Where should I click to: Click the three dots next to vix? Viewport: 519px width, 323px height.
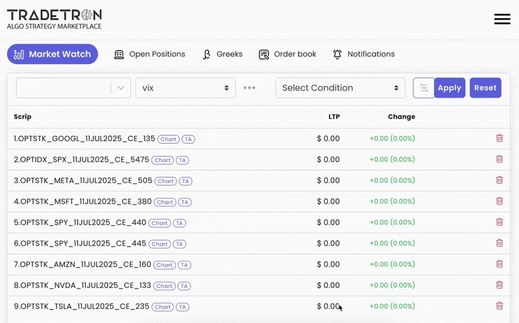point(249,88)
